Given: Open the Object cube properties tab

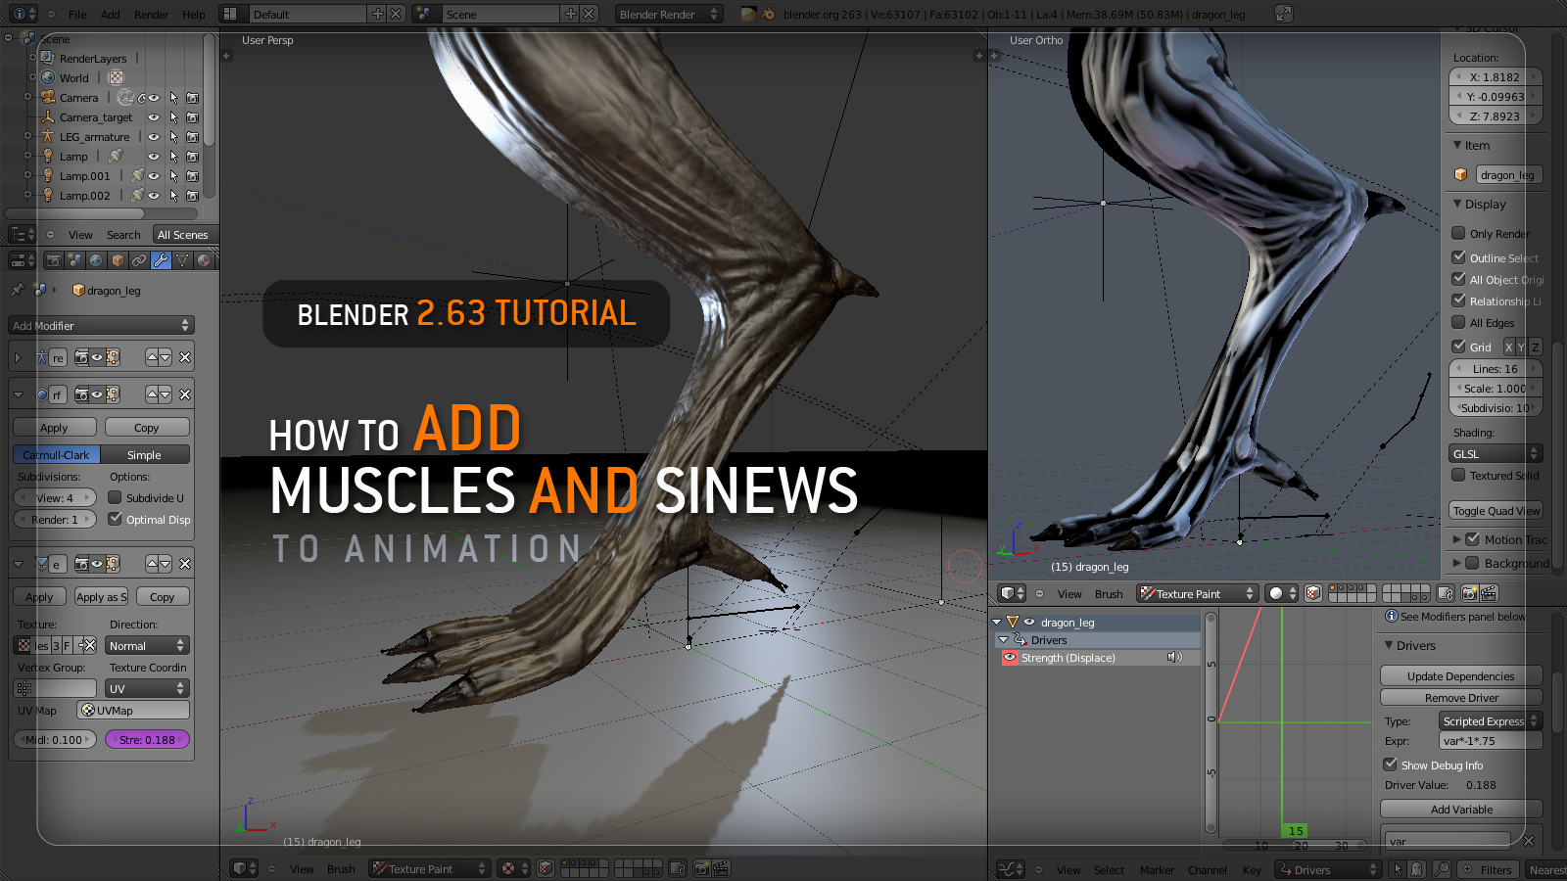Looking at the screenshot, I should [118, 260].
